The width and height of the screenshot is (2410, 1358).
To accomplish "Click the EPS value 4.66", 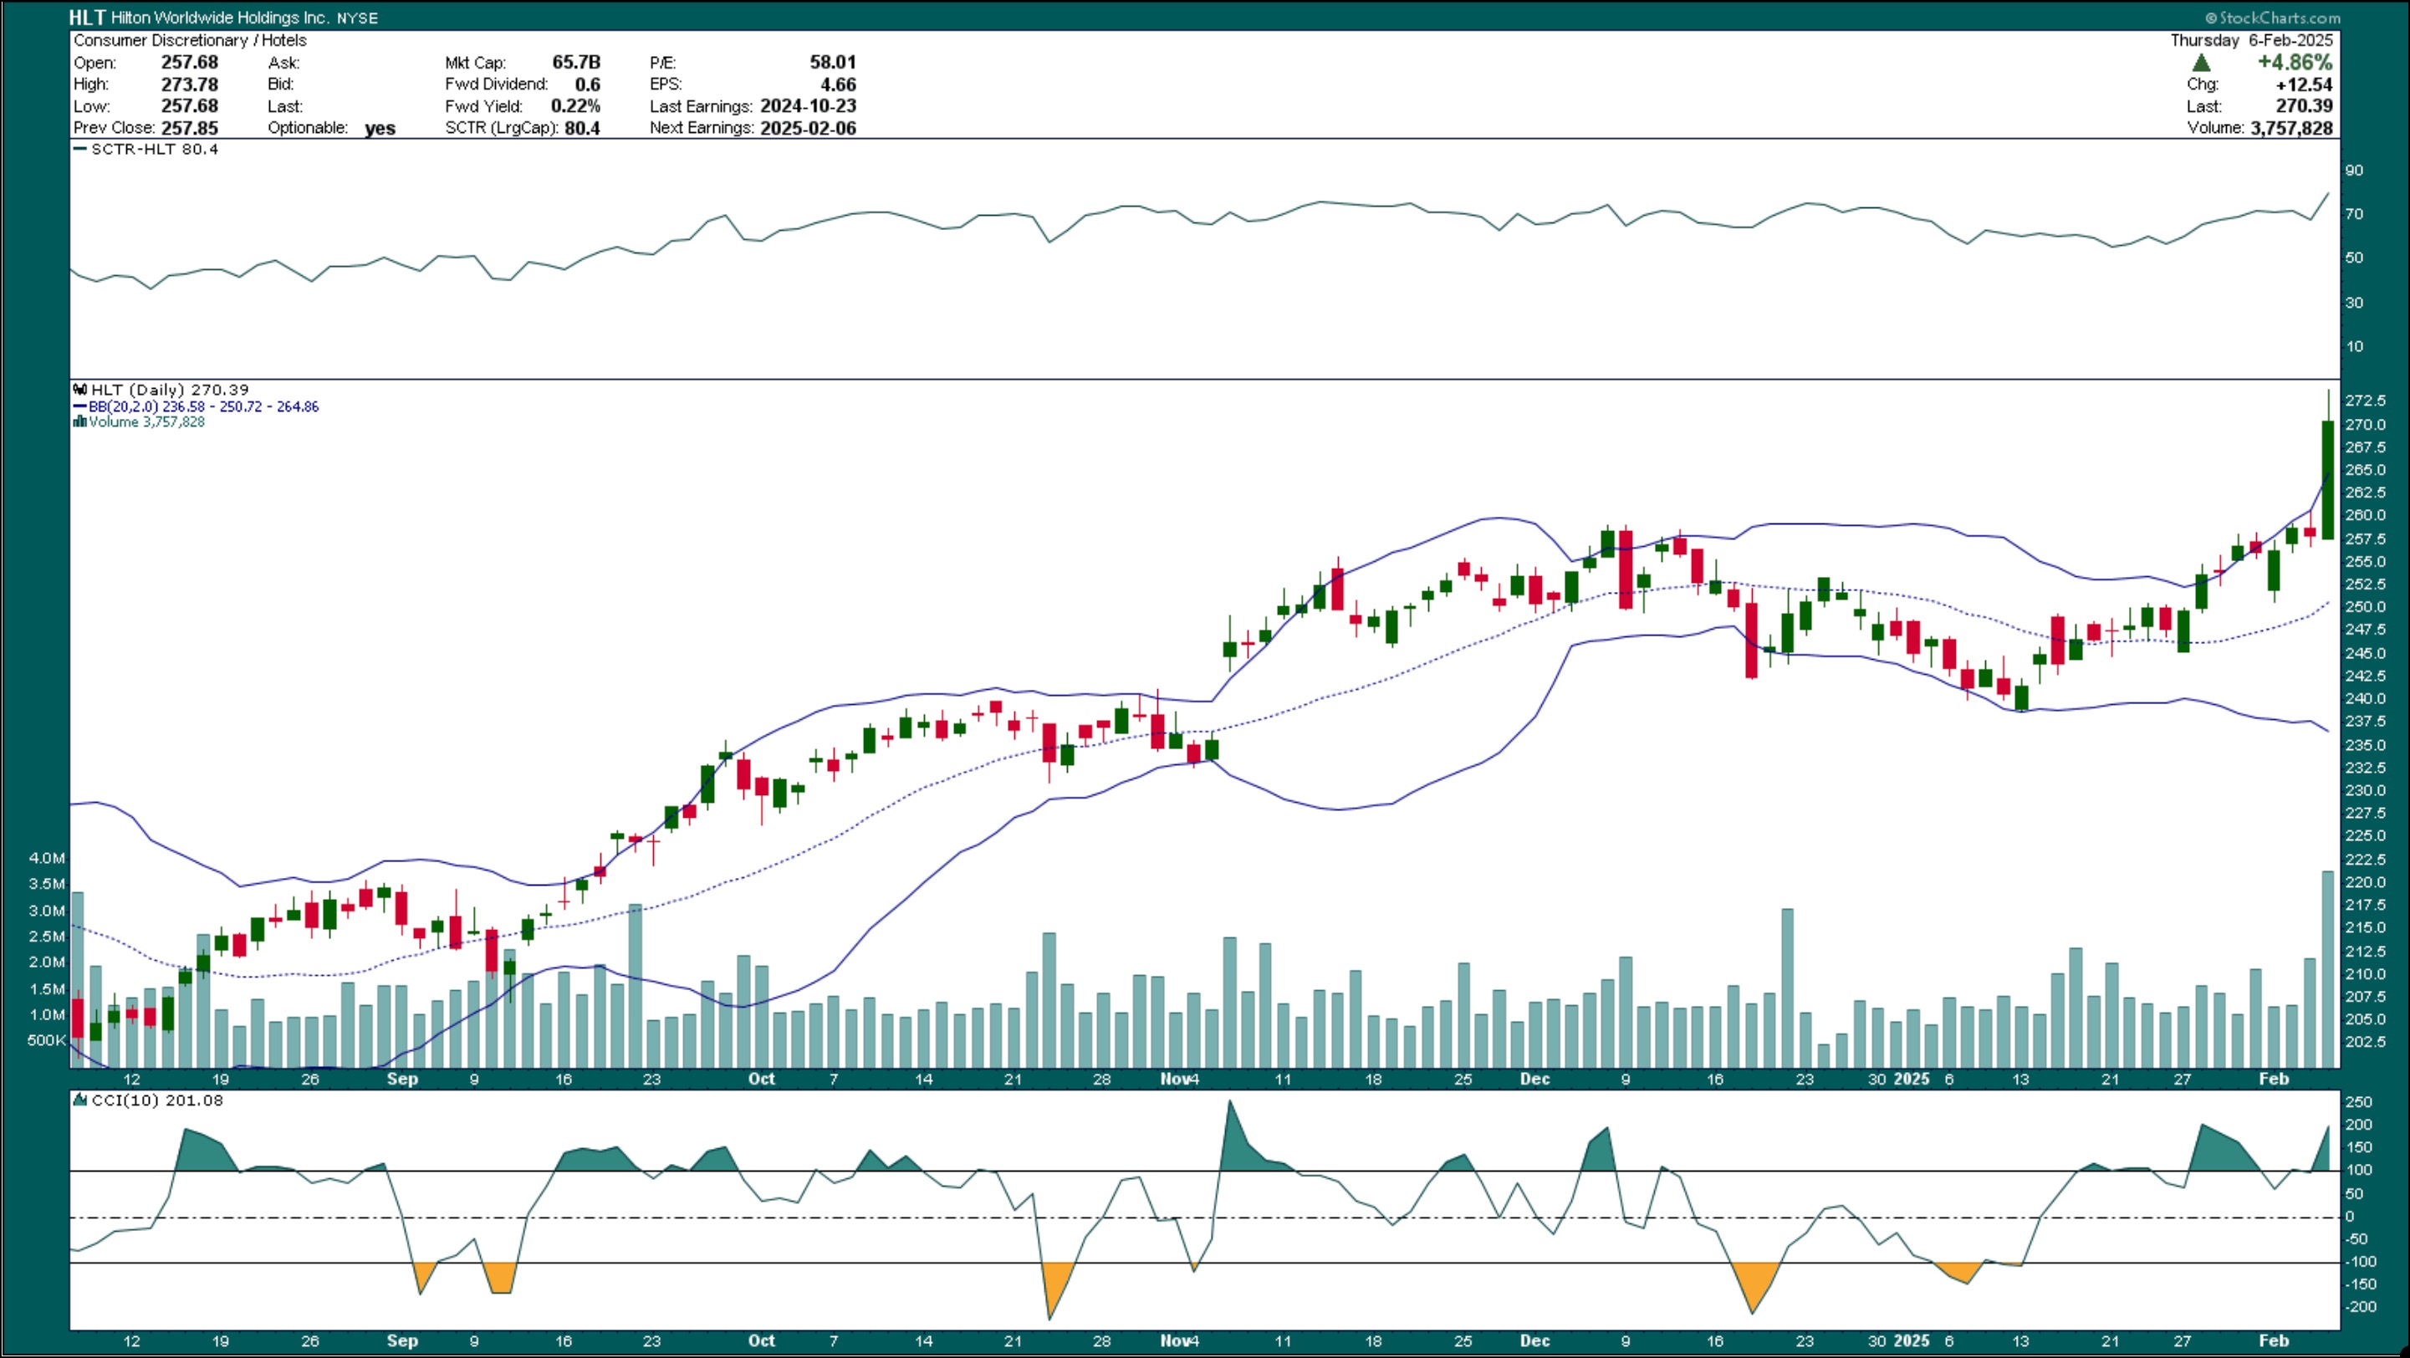I will [838, 84].
